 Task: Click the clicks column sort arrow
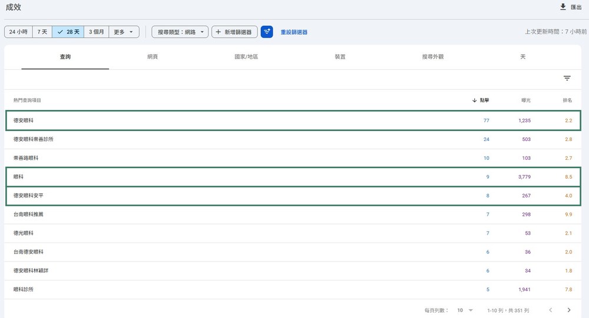474,100
